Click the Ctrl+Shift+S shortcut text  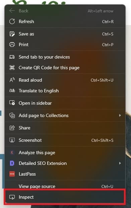tap(102, 140)
